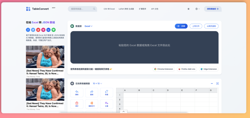Click the bottom up-chevron expander tab
250x118 pixels.
124,111
